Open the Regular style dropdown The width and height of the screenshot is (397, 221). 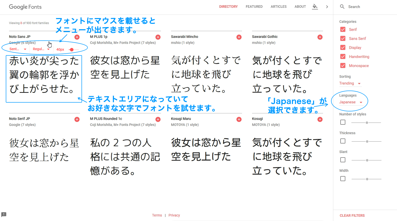click(41, 49)
